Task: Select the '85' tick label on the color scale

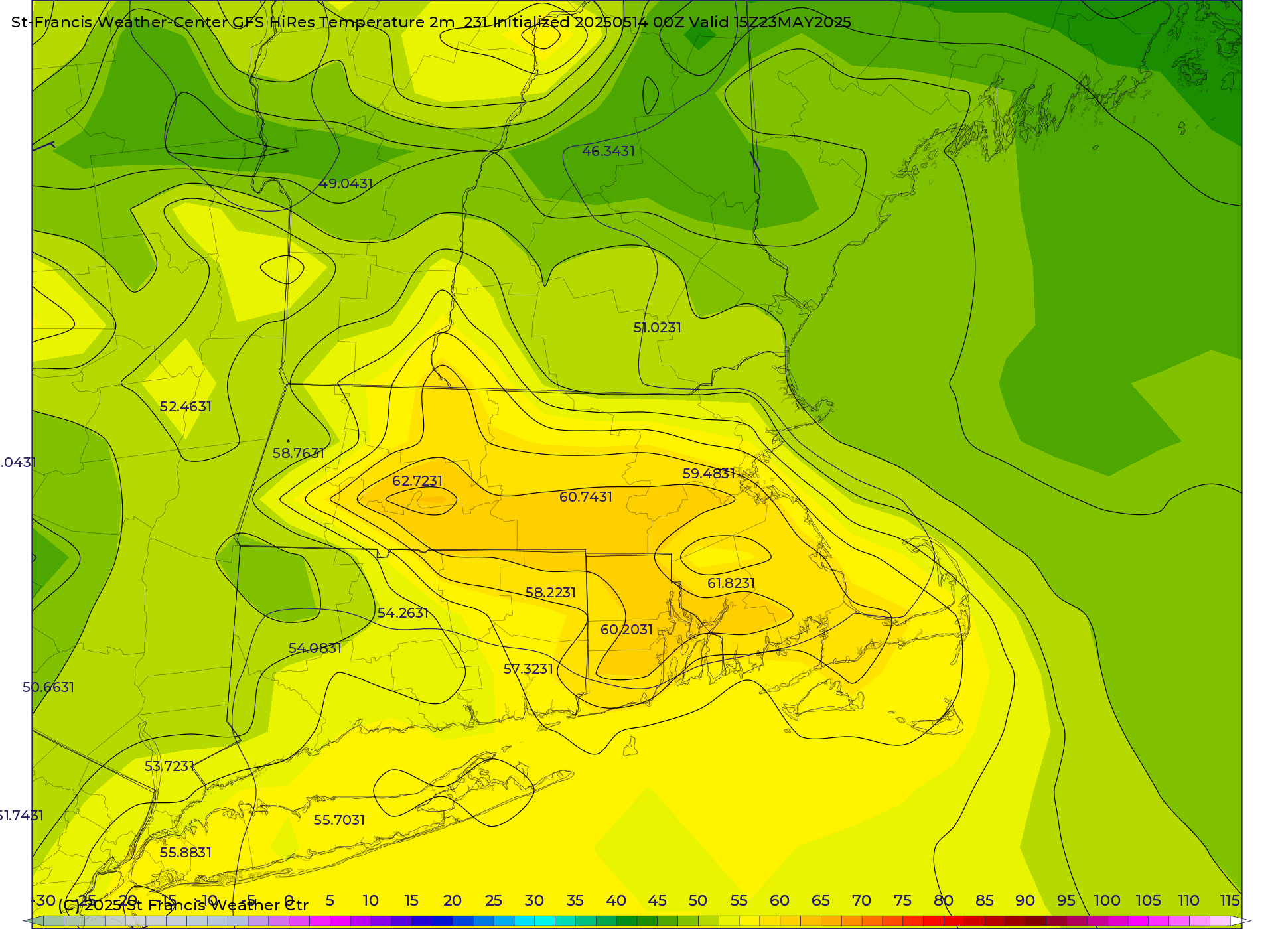Action: (985, 901)
